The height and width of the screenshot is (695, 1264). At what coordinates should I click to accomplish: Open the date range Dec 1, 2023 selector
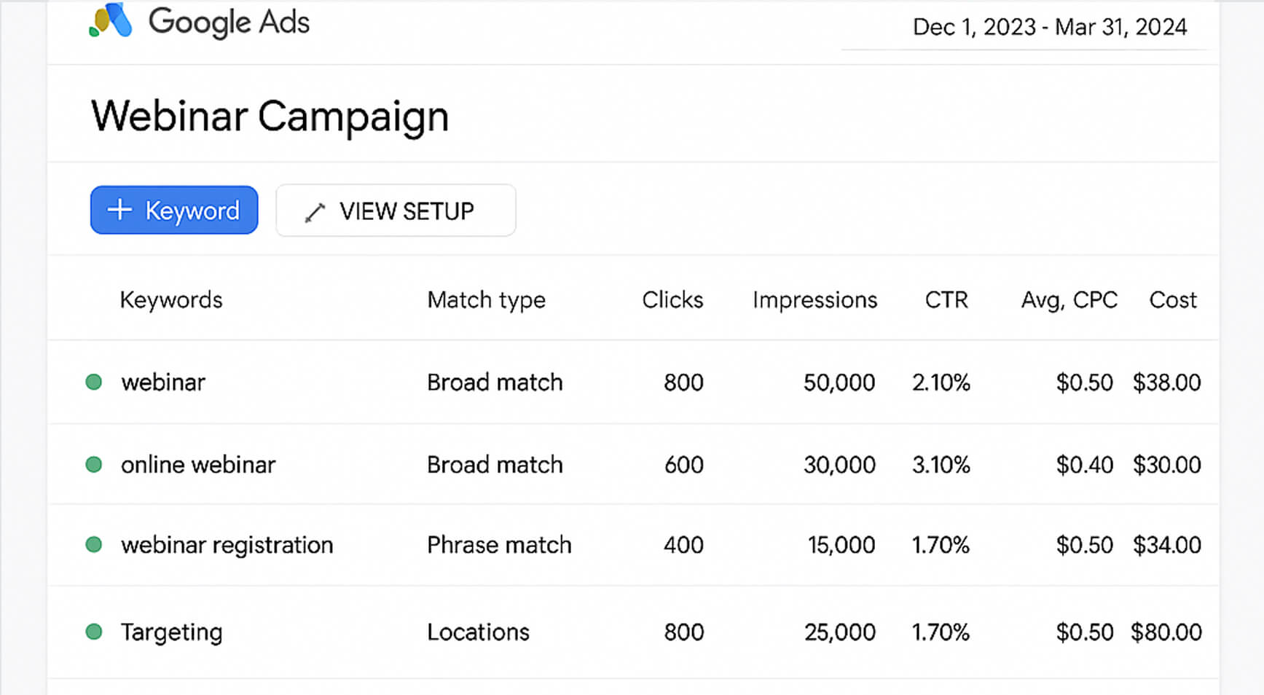click(x=1049, y=27)
